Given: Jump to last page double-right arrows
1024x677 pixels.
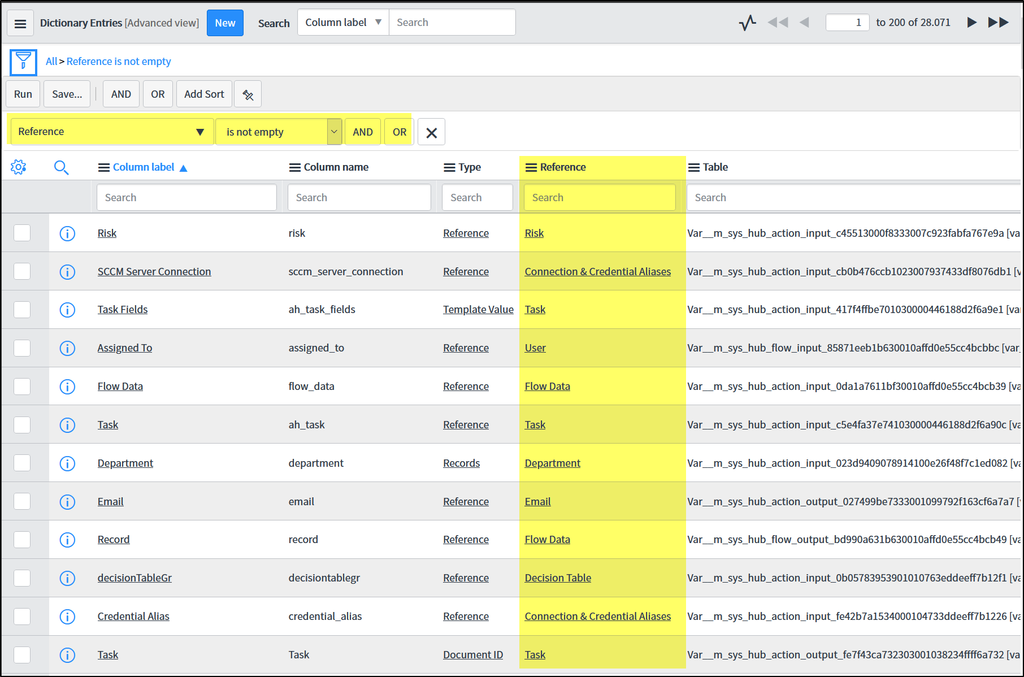Looking at the screenshot, I should [999, 23].
